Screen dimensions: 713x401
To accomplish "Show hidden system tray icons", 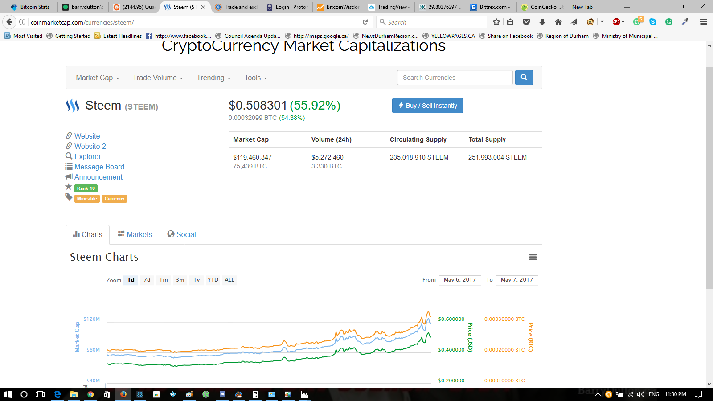I will 598,394.
